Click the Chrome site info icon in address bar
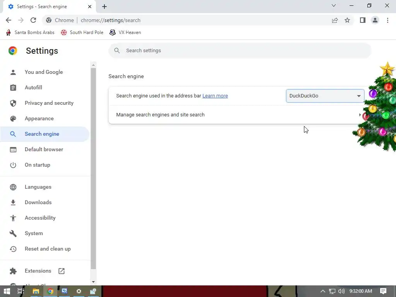396x297 pixels. point(49,20)
